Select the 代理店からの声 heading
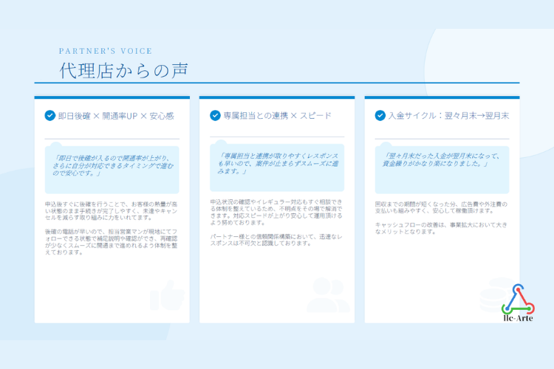554x369 pixels. click(122, 70)
